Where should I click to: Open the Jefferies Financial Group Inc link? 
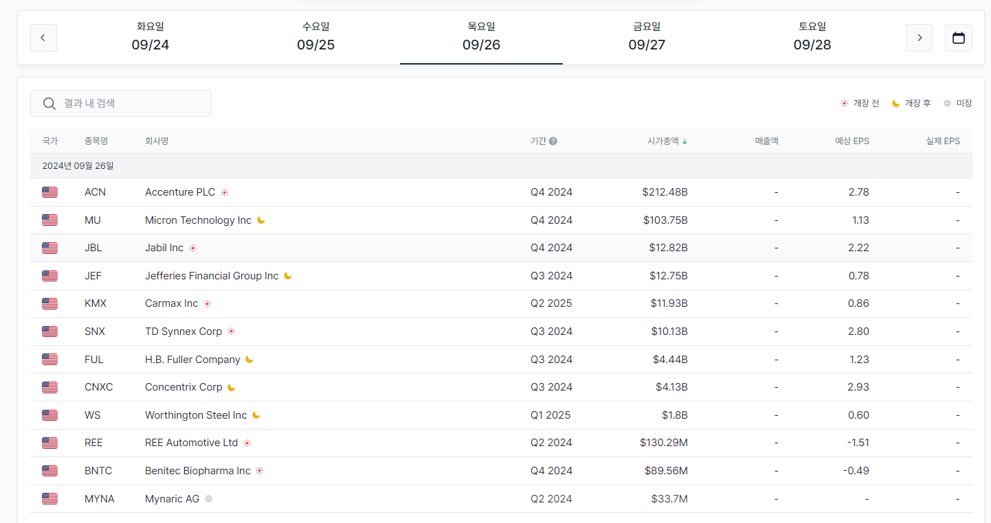212,276
